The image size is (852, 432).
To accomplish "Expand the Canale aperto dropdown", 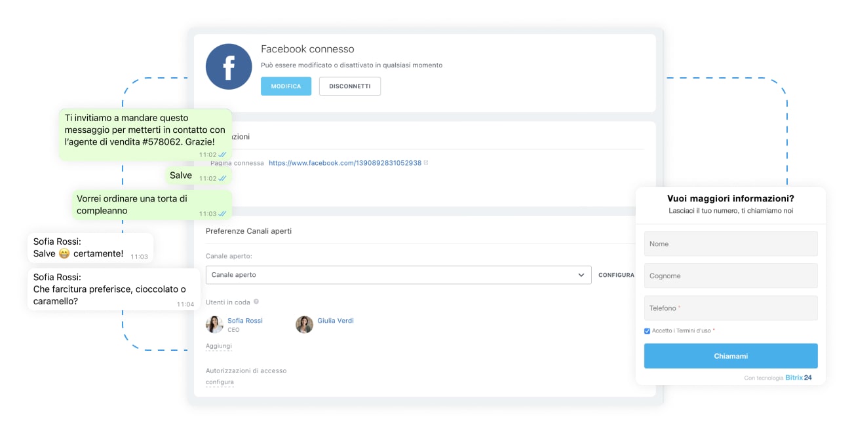I will click(x=398, y=275).
